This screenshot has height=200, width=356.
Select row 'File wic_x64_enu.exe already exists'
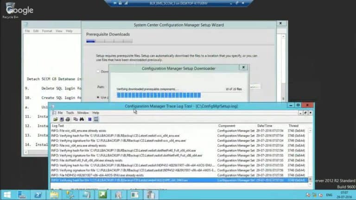click(179, 145)
